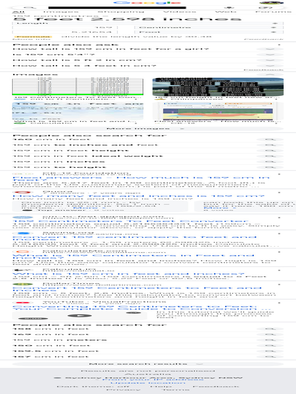Open Quora's 'How many feet and inches is 159 cm?'
296x394 pixels.
[138, 196]
